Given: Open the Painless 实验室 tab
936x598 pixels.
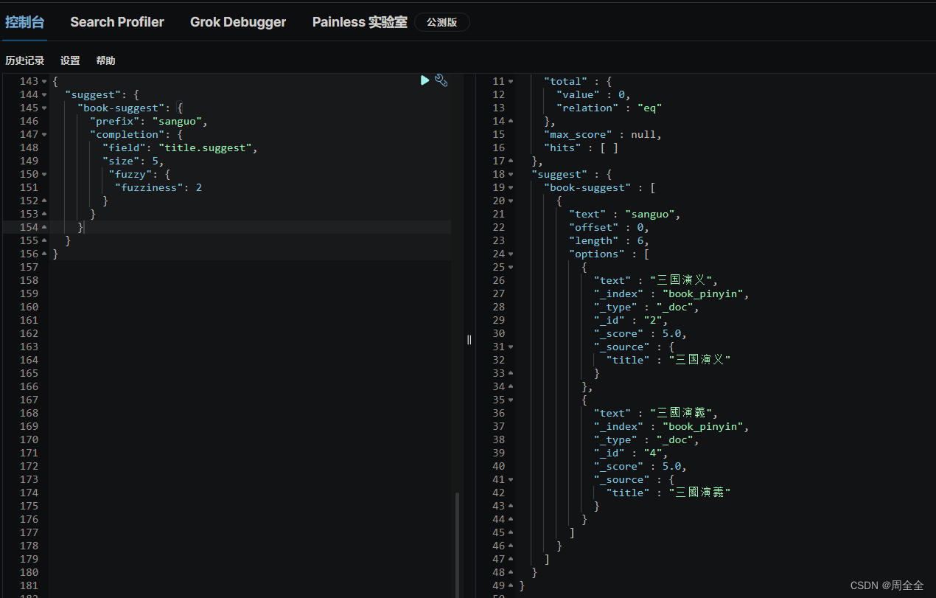Looking at the screenshot, I should [360, 22].
